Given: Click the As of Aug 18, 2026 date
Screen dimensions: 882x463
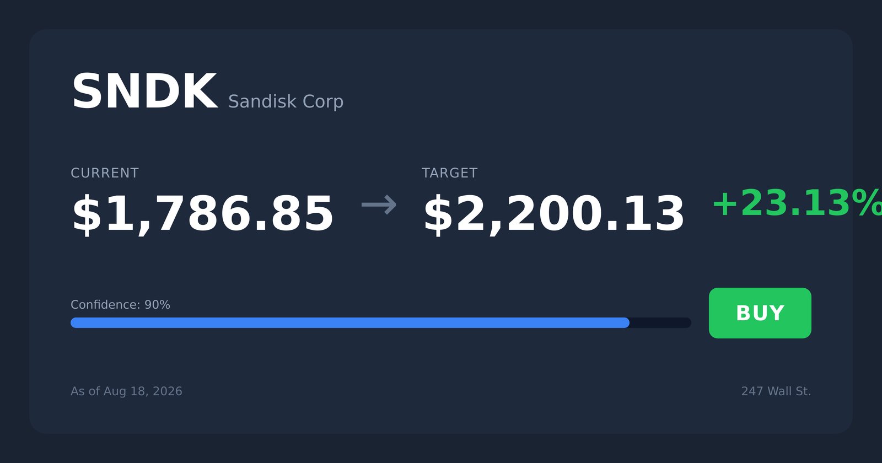Looking at the screenshot, I should pyautogui.click(x=126, y=391).
